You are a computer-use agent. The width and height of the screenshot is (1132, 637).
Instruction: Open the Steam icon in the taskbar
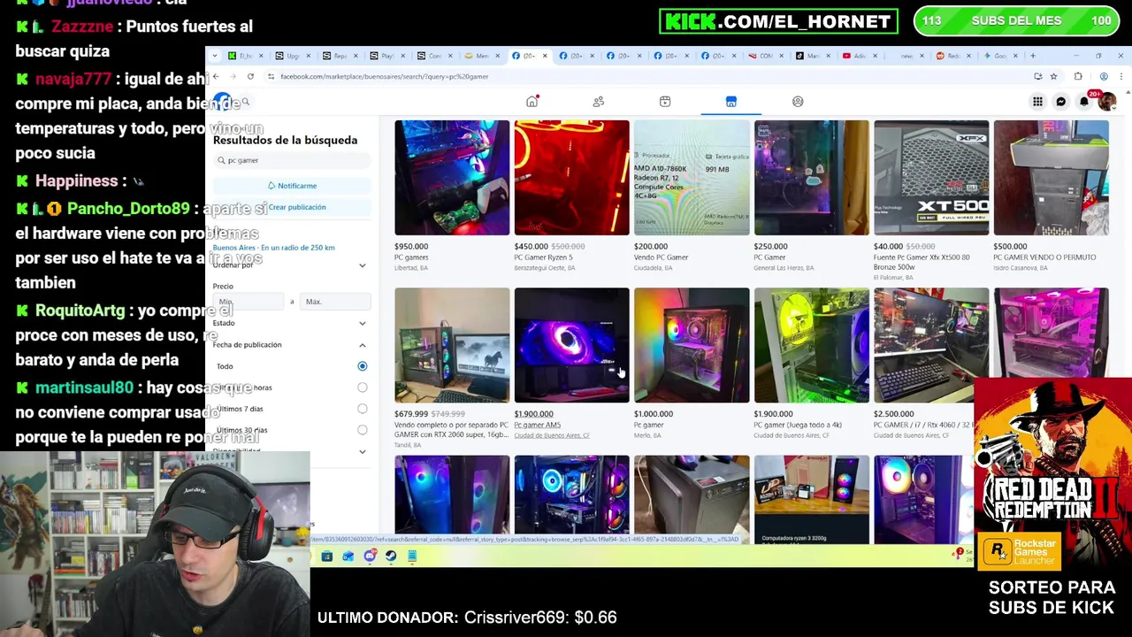pyautogui.click(x=391, y=556)
